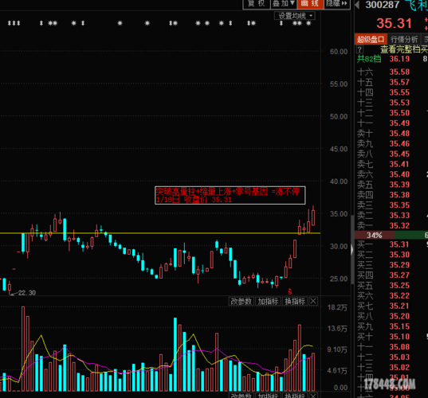This screenshot has width=428, height=398.
Task: Click the last star event marker at top
Action: (x=308, y=23)
